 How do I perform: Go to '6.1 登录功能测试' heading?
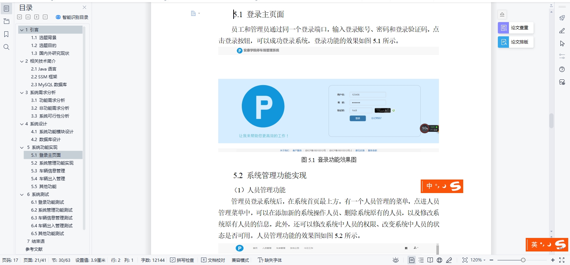[x=47, y=202]
